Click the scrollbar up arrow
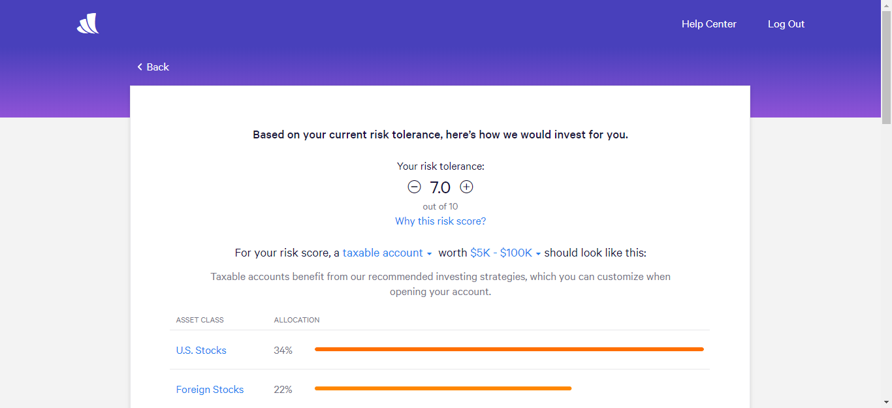 886,5
